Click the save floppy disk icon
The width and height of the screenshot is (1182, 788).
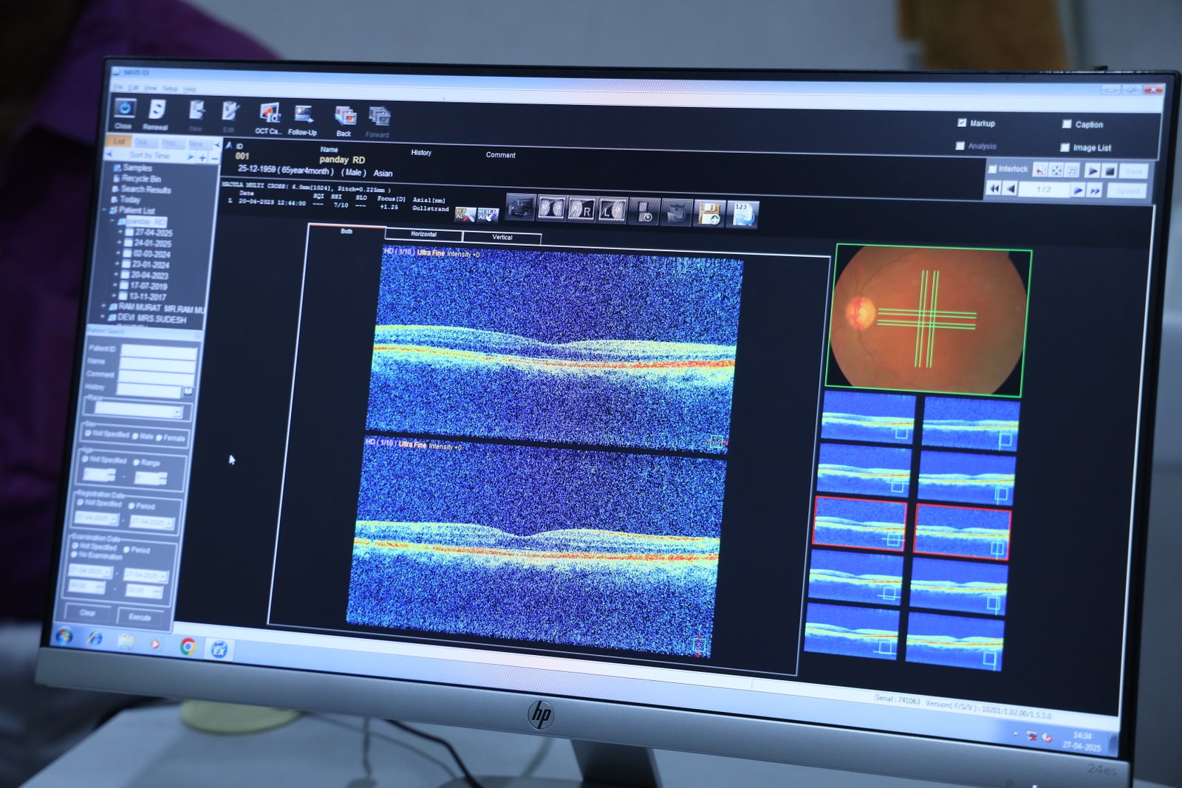[x=709, y=214]
